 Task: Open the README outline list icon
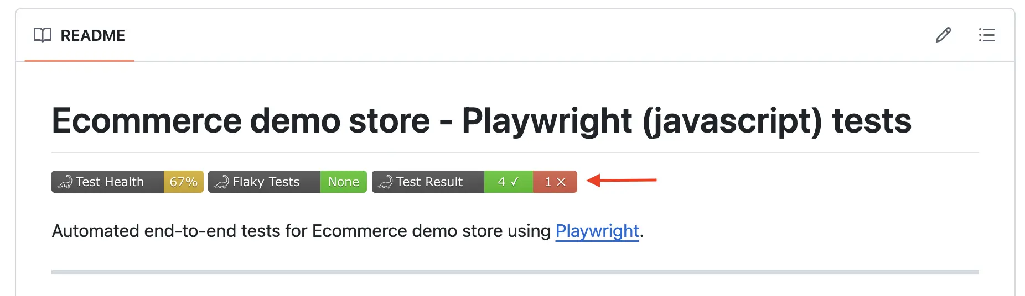coord(986,35)
